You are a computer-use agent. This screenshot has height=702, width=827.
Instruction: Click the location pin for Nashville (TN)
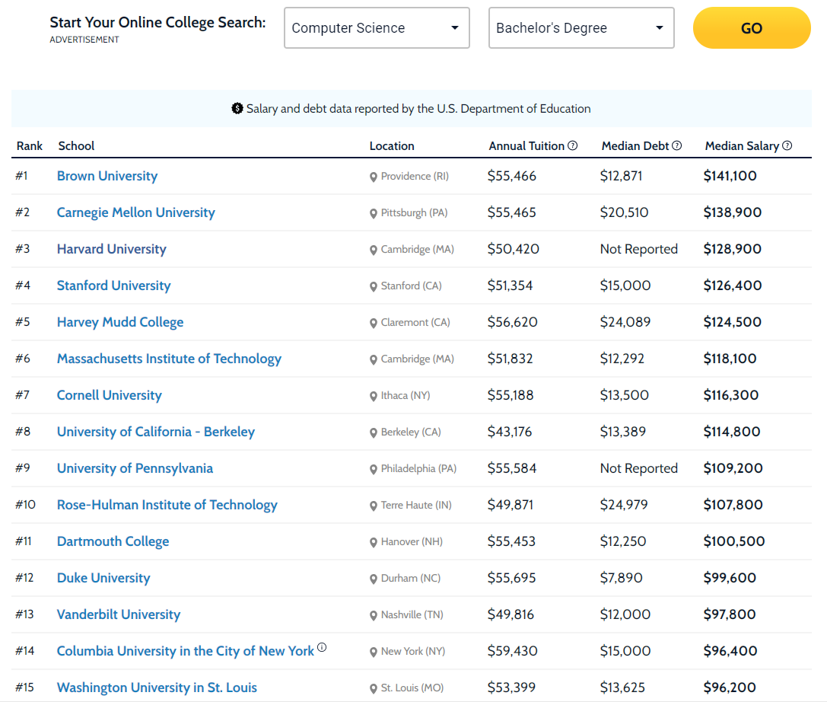click(374, 615)
